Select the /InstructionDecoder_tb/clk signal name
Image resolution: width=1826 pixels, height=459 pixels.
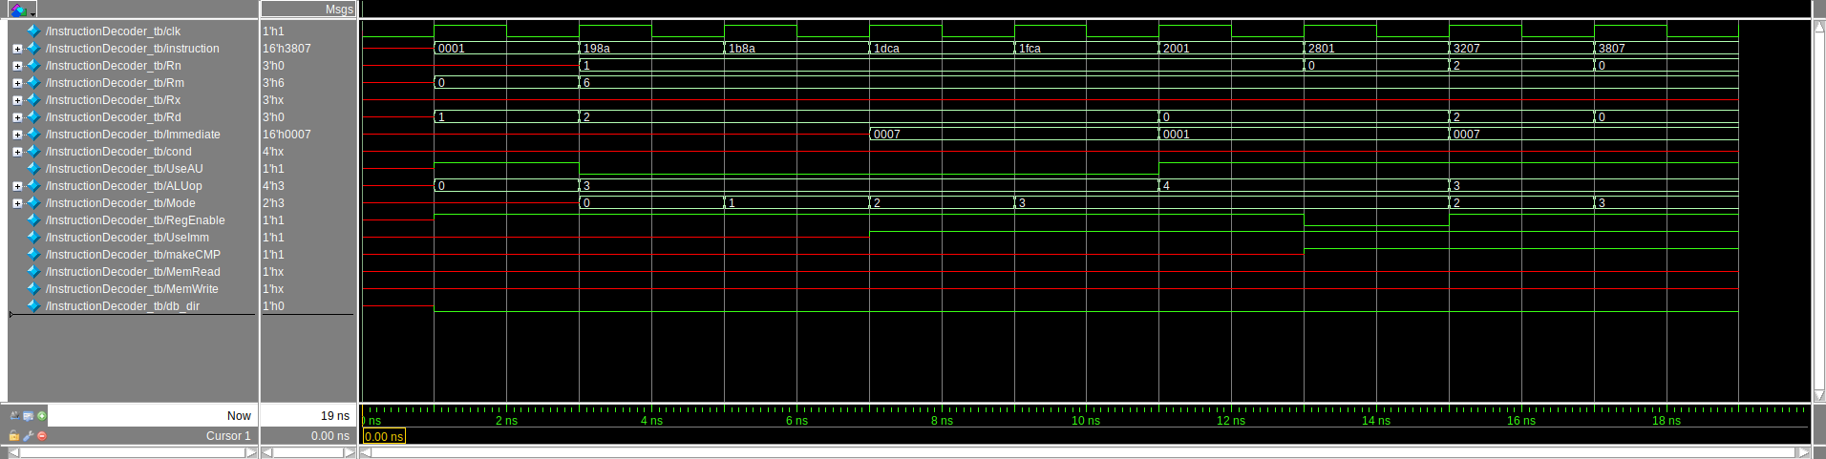[x=113, y=31]
